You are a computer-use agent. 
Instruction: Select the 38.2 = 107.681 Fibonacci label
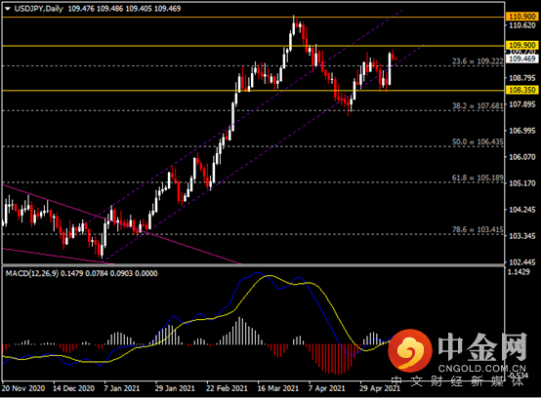478,105
